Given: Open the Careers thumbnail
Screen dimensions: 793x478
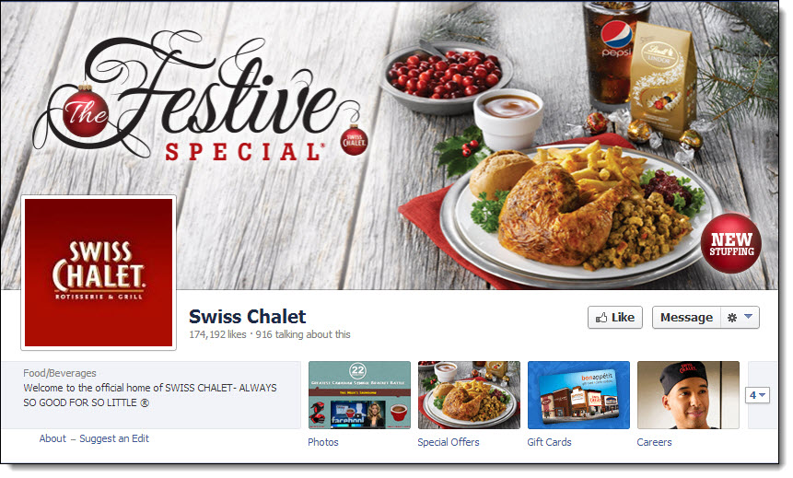Looking at the screenshot, I should pyautogui.click(x=688, y=395).
